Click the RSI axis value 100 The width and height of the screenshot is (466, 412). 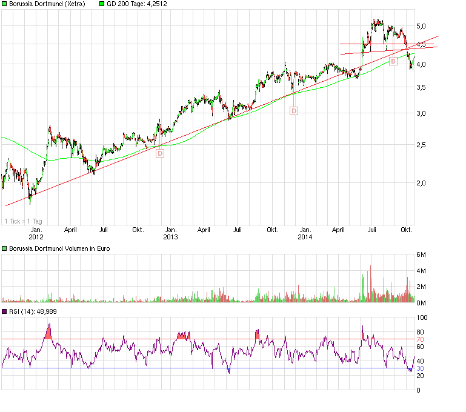(x=422, y=317)
